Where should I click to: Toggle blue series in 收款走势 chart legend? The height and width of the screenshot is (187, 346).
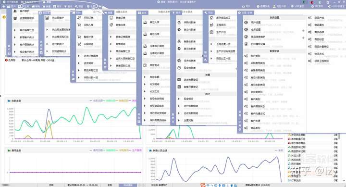coord(96,100)
